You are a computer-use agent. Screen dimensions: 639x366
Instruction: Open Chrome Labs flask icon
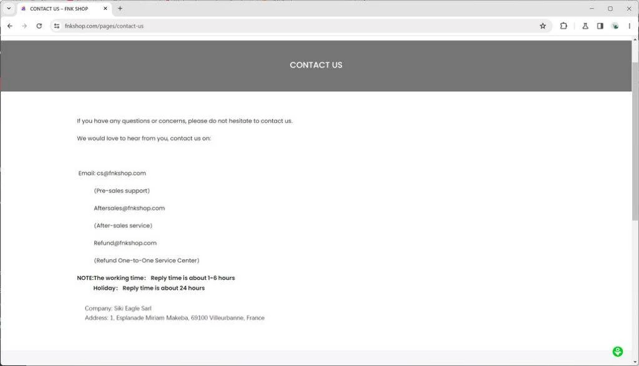(585, 26)
